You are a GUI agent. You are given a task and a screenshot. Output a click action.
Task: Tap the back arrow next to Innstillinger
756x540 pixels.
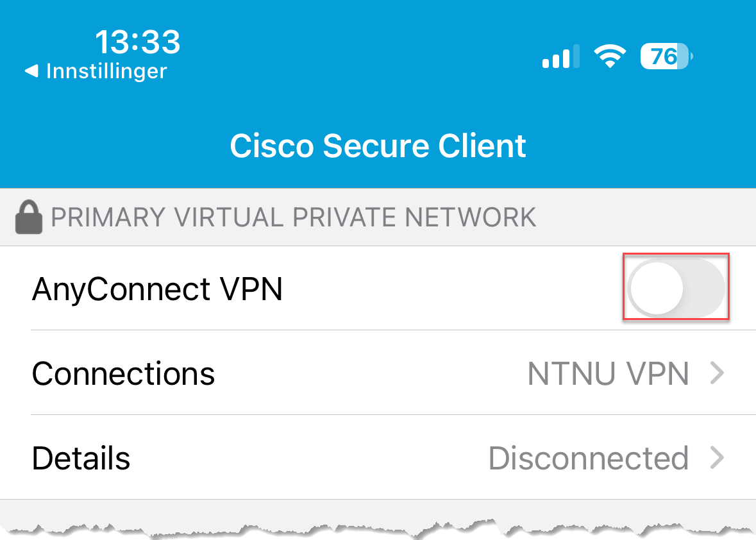click(32, 71)
